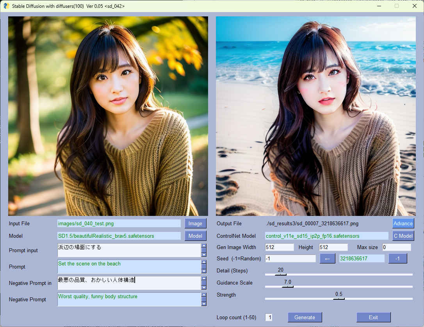Open the Advance settings
This screenshot has width=424, height=327.
(x=403, y=223)
